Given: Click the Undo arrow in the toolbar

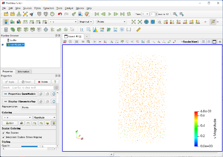Looking at the screenshot, I should point(60,14).
